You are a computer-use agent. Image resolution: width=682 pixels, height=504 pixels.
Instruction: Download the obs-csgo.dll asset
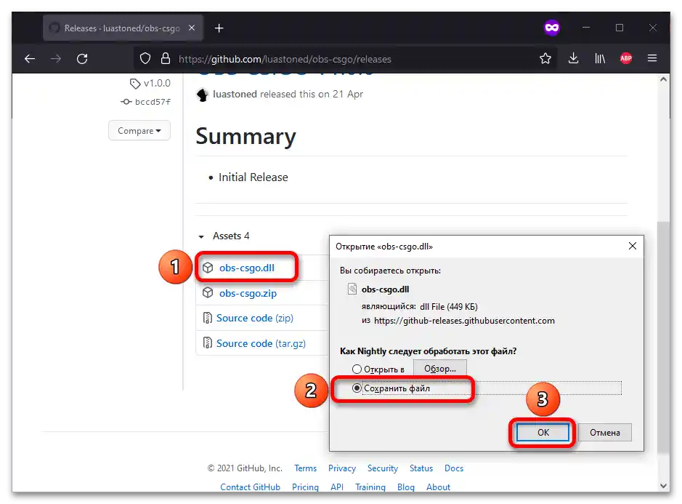(x=247, y=268)
